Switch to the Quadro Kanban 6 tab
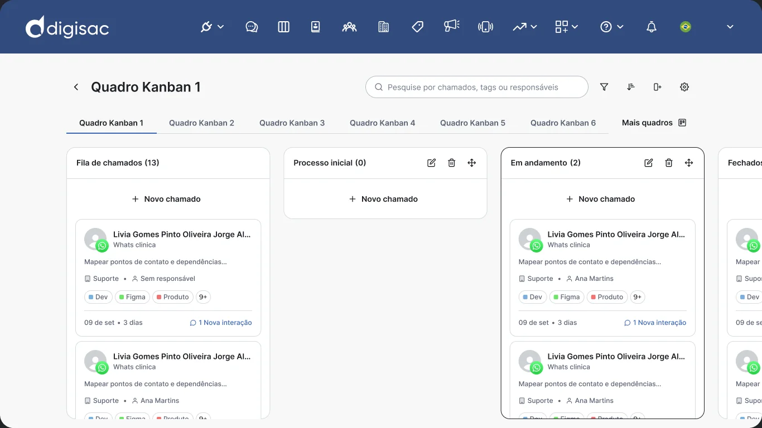Screen dimensions: 762x428 (563, 123)
